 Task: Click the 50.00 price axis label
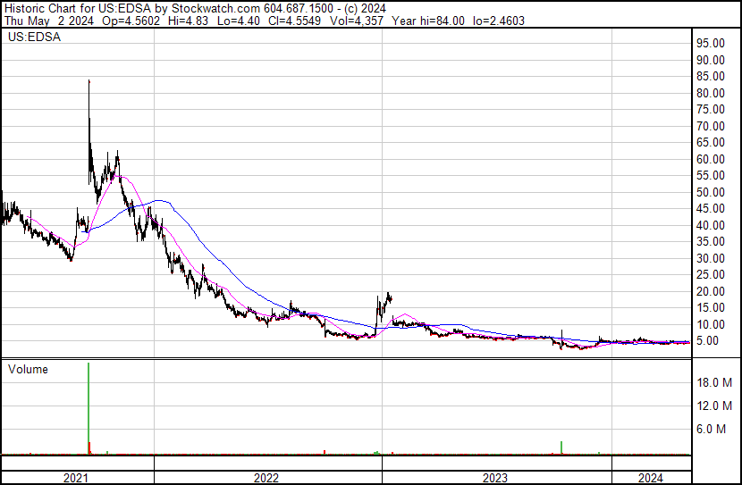712,192
